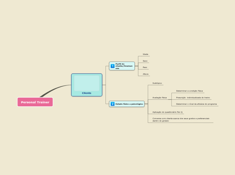Select the Avaliação física branch
This screenshot has width=235, height=175.
pyautogui.click(x=159, y=98)
